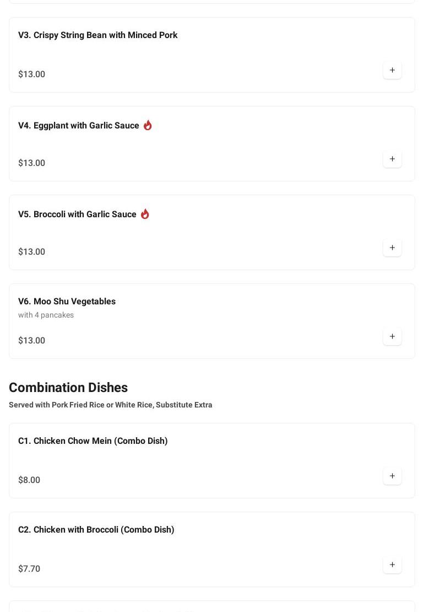Viewport: 424px width, 612px height.
Task: Click plus for V5 Broccoli with Garlic Sauce
Action: tap(392, 248)
